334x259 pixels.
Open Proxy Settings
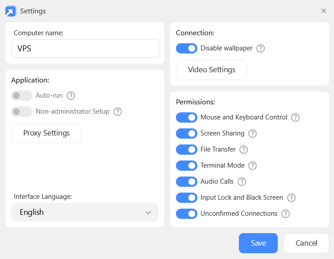(46, 133)
